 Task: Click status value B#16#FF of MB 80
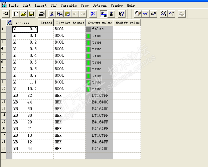pos(100,115)
